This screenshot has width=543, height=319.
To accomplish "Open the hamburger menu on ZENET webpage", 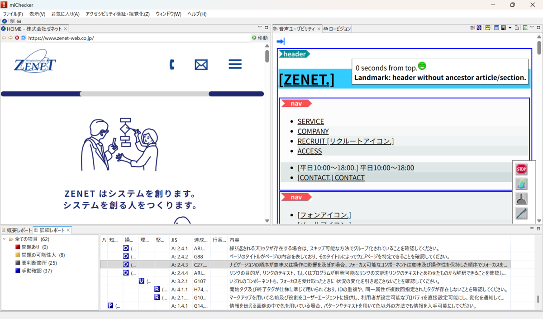I will pos(235,64).
